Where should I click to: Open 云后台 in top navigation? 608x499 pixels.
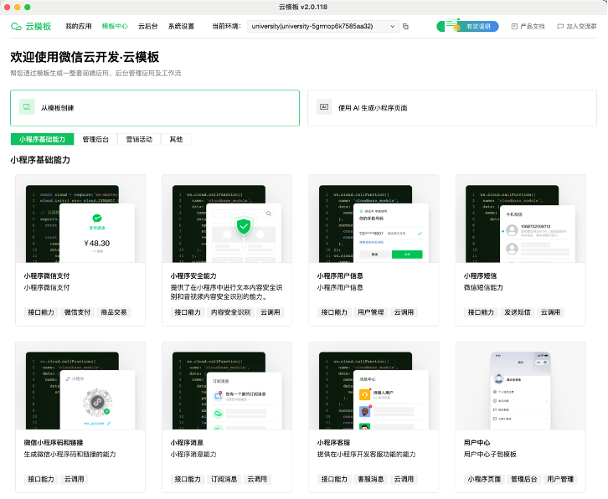coord(148,26)
